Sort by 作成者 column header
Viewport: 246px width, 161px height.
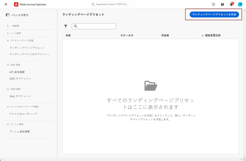[x=165, y=35]
